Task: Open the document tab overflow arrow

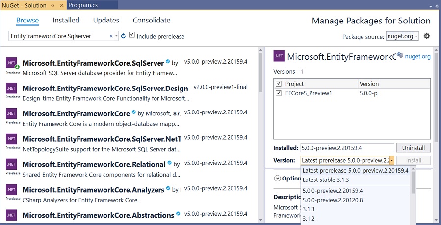Action: pyautogui.click(x=430, y=6)
